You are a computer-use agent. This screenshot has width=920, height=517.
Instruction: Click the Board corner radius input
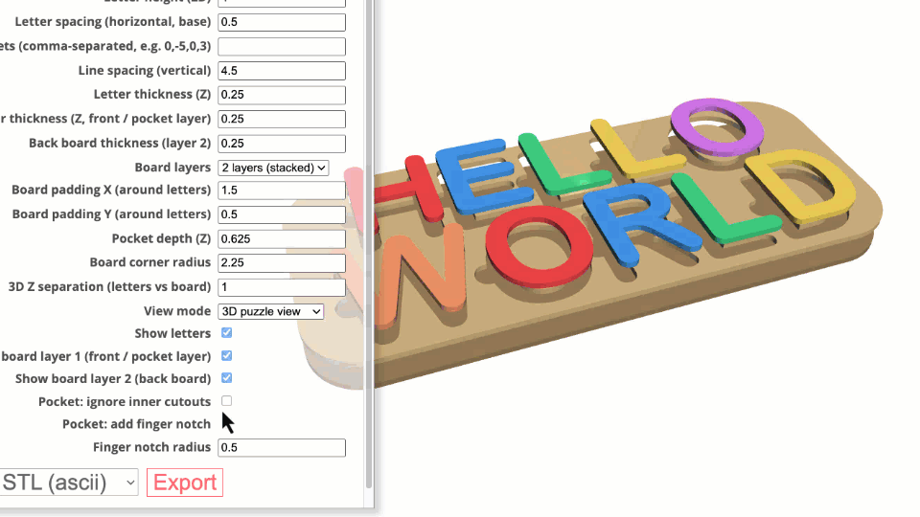point(282,262)
